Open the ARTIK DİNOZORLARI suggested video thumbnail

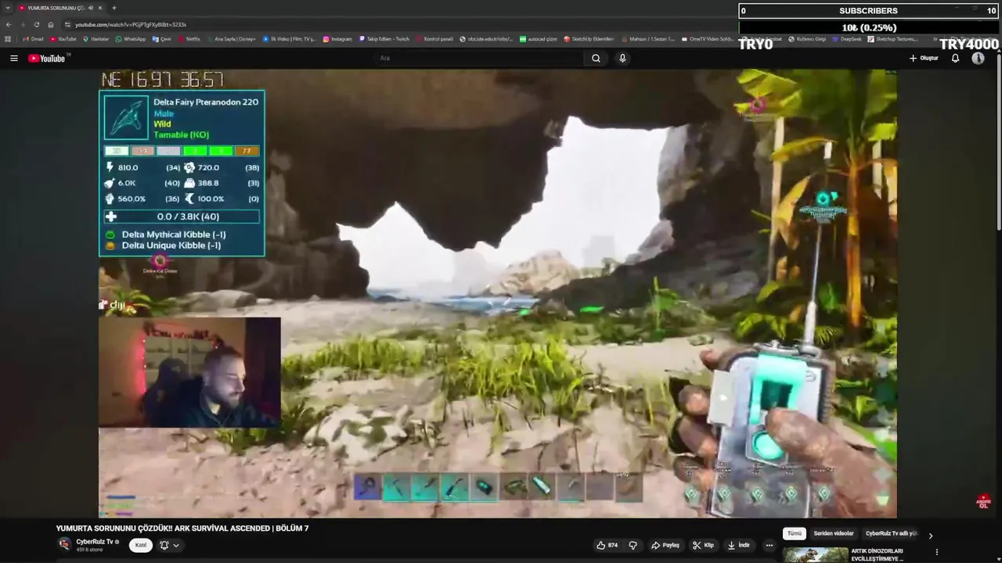(x=815, y=555)
